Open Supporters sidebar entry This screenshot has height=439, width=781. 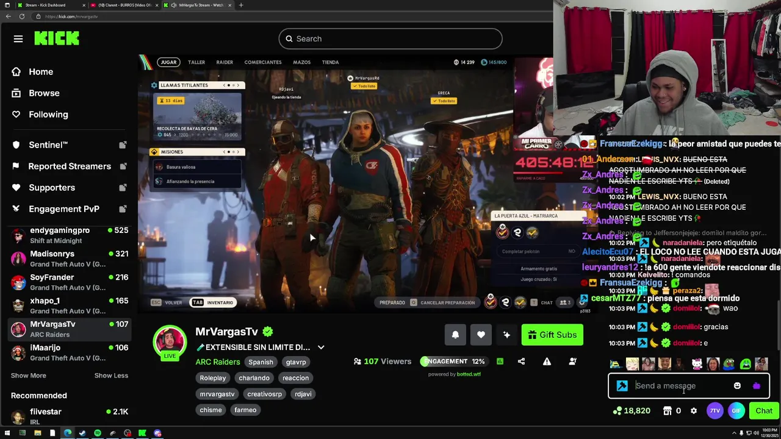click(52, 188)
